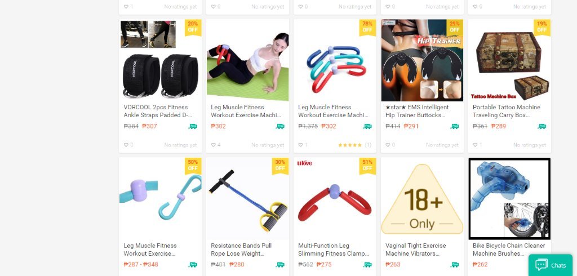Click five-star rating on Leg Muscle item

point(349,145)
